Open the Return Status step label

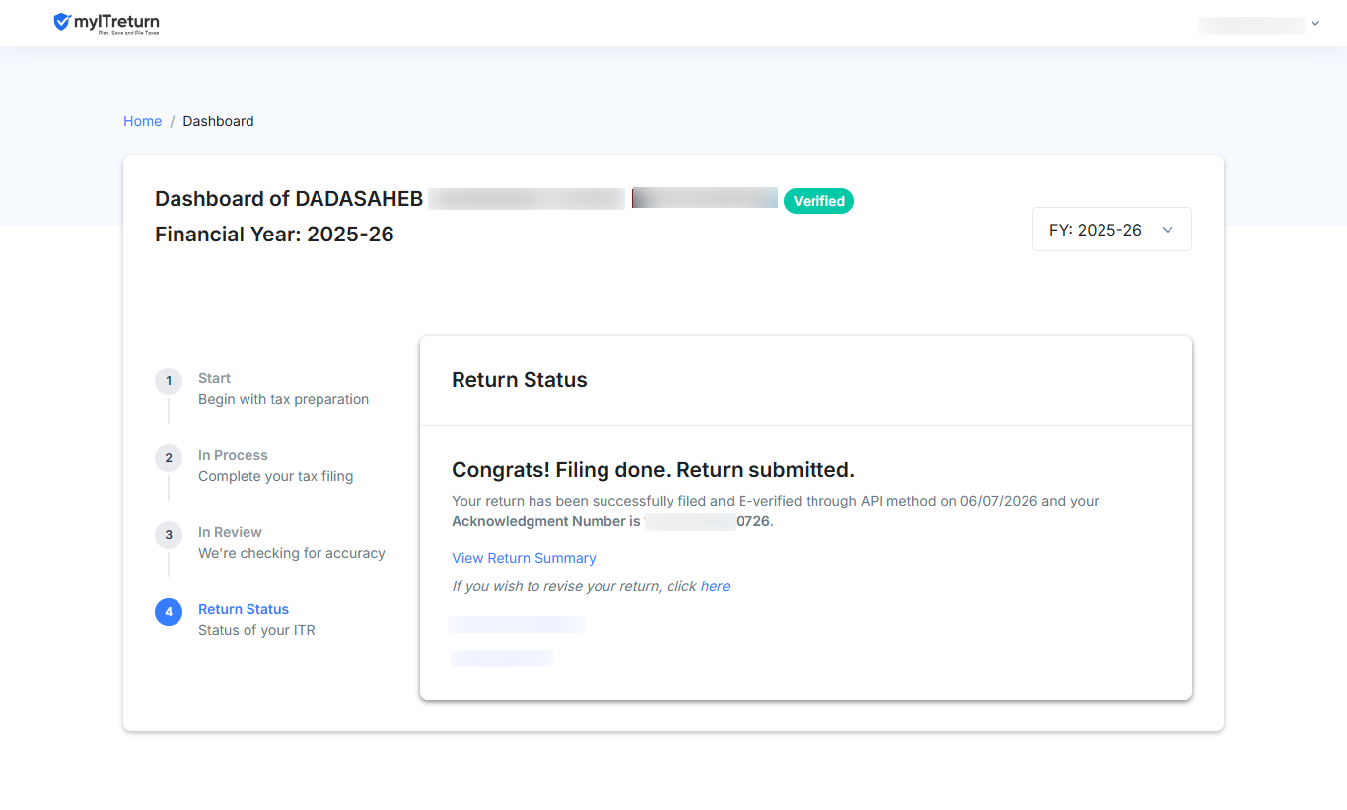(244, 609)
